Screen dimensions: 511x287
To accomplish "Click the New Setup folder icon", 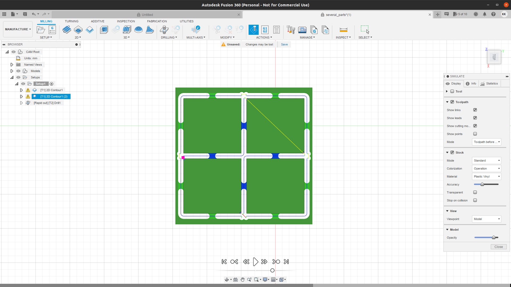I will click(41, 30).
